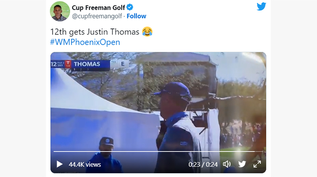Mute the video using the speaker icon
Screen dimensions: 317x177
227,164
